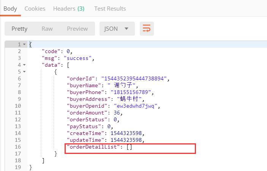
Task: Click line number 16 in the gutter
Action: [x=18, y=147]
